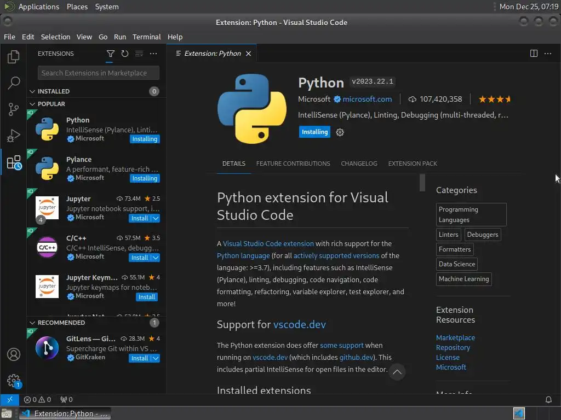Open the Applications system menu

coord(39,7)
